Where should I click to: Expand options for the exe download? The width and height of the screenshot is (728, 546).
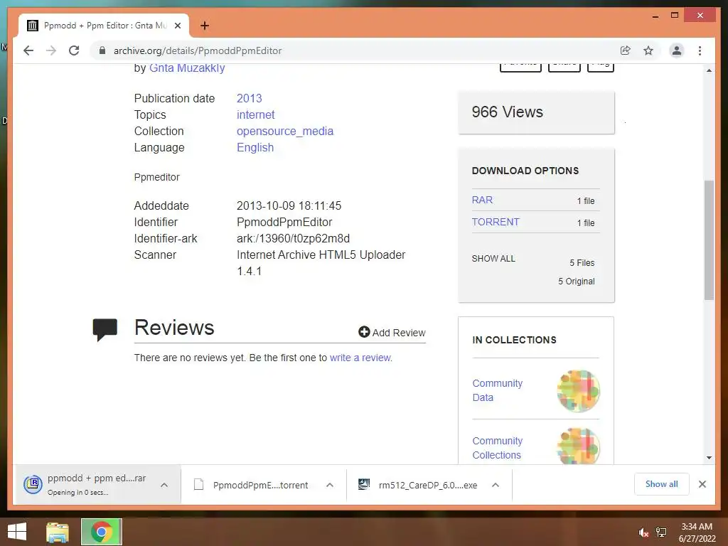(x=496, y=485)
